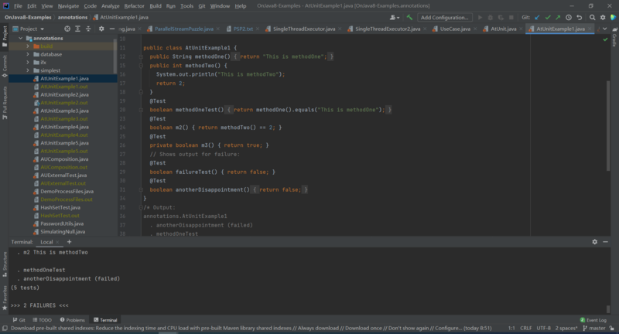Open Project view type dropdown
The width and height of the screenshot is (619, 334).
point(29,29)
